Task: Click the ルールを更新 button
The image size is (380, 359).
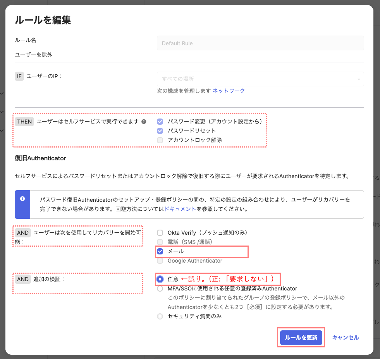Action: click(x=301, y=337)
